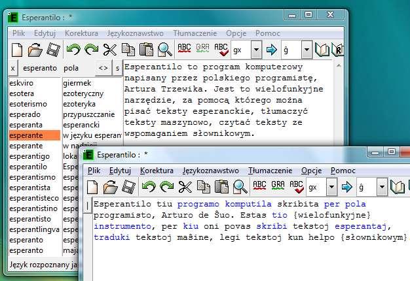Undo with green arrow in back window
410x281 pixels.
[73, 49]
